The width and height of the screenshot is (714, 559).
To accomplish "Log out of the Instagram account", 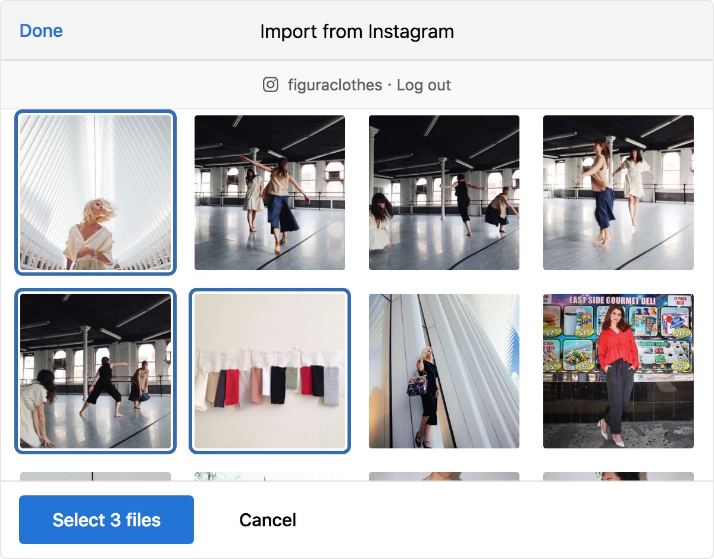I will [x=424, y=85].
